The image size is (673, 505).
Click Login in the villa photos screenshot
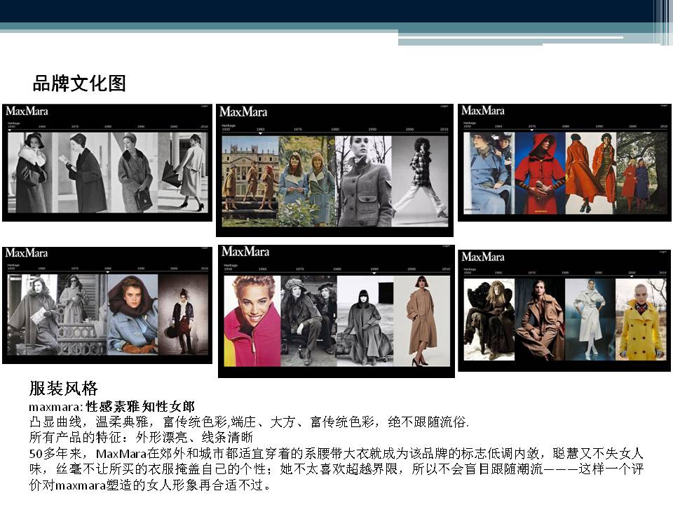(444, 106)
